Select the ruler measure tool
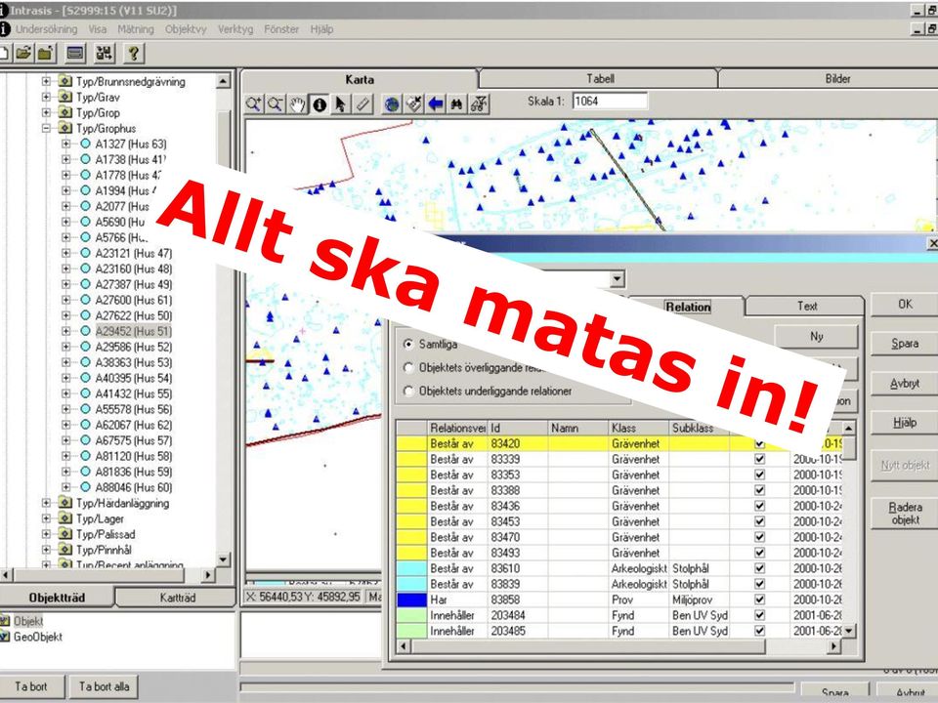The height and width of the screenshot is (703, 938). pos(363,104)
